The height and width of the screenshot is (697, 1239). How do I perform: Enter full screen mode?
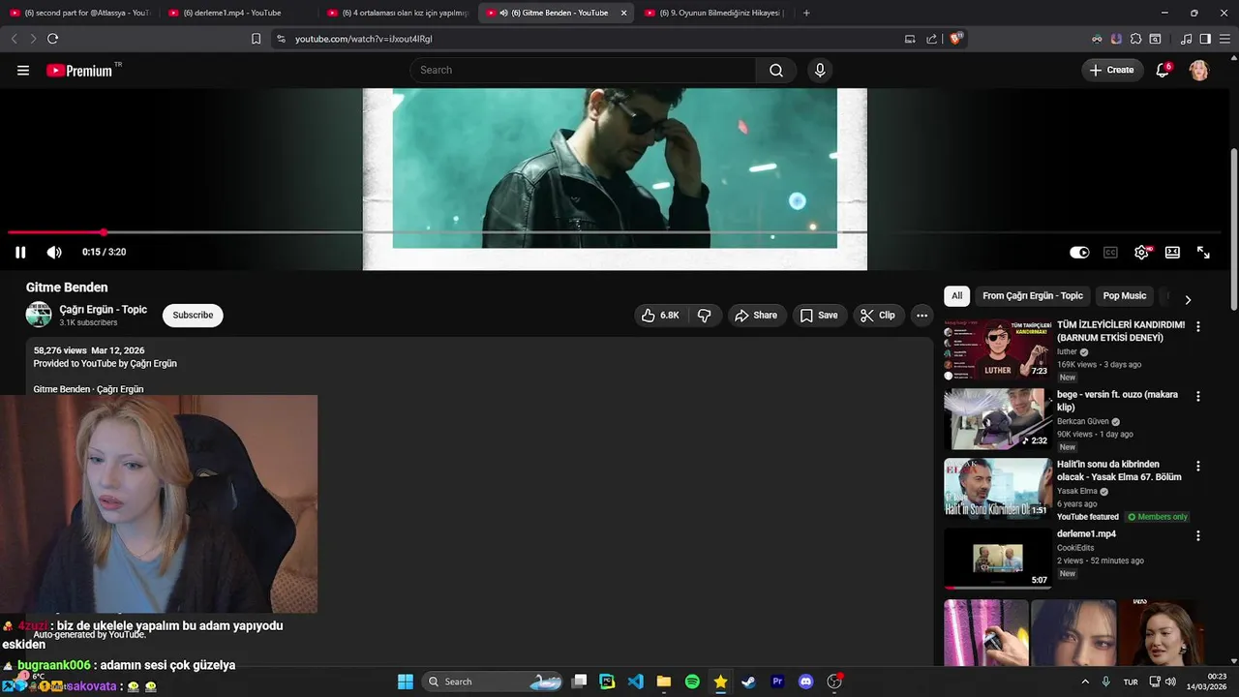click(x=1203, y=252)
